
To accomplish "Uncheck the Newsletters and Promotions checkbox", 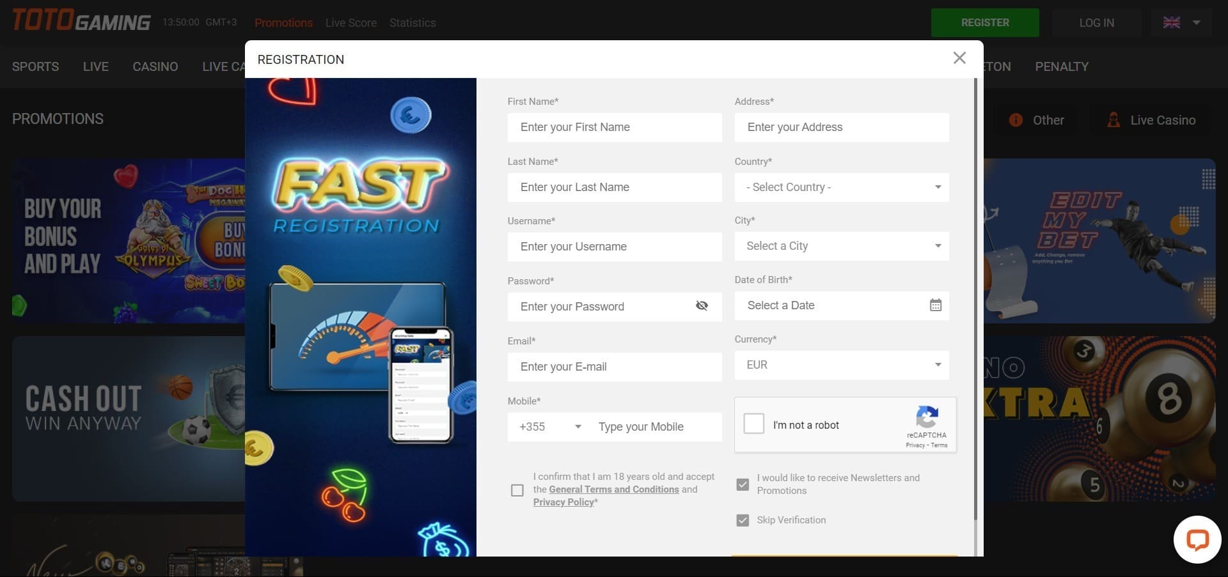I will coord(743,484).
